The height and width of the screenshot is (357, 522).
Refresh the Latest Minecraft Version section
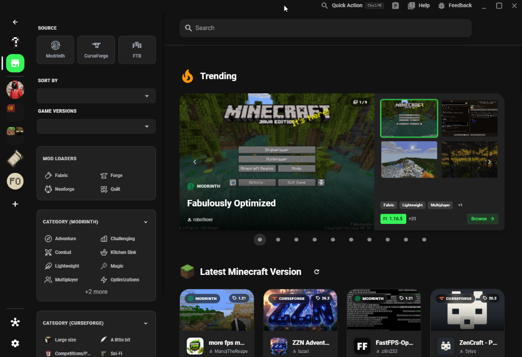click(x=317, y=272)
